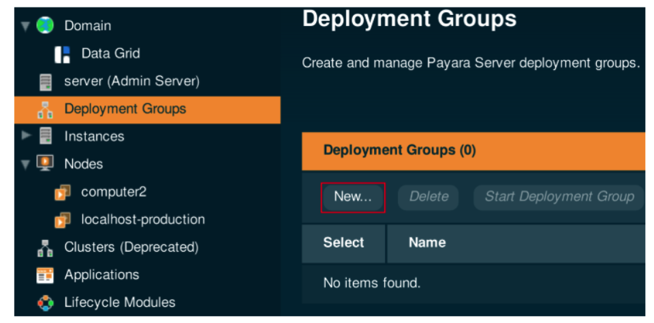Click the Deployment Groups sidebar icon
Image resolution: width=654 pixels, height=323 pixels.
pyautogui.click(x=46, y=109)
